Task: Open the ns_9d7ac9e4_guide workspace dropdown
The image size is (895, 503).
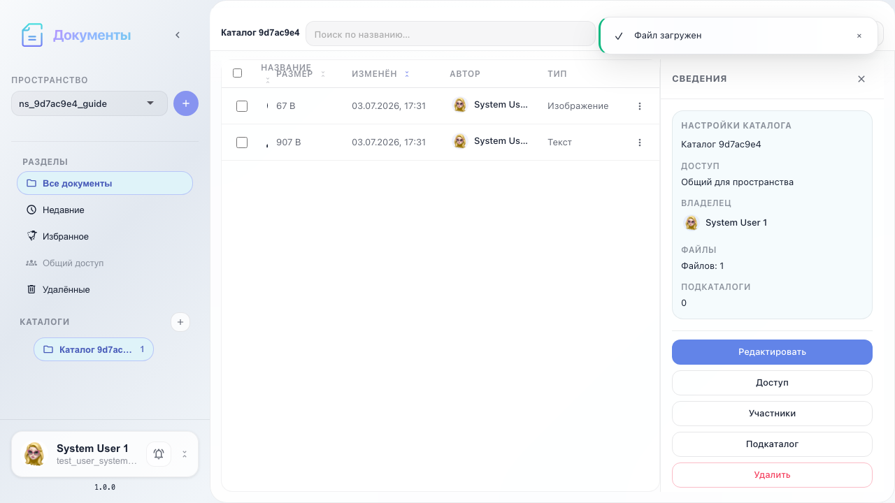Action: coord(89,103)
